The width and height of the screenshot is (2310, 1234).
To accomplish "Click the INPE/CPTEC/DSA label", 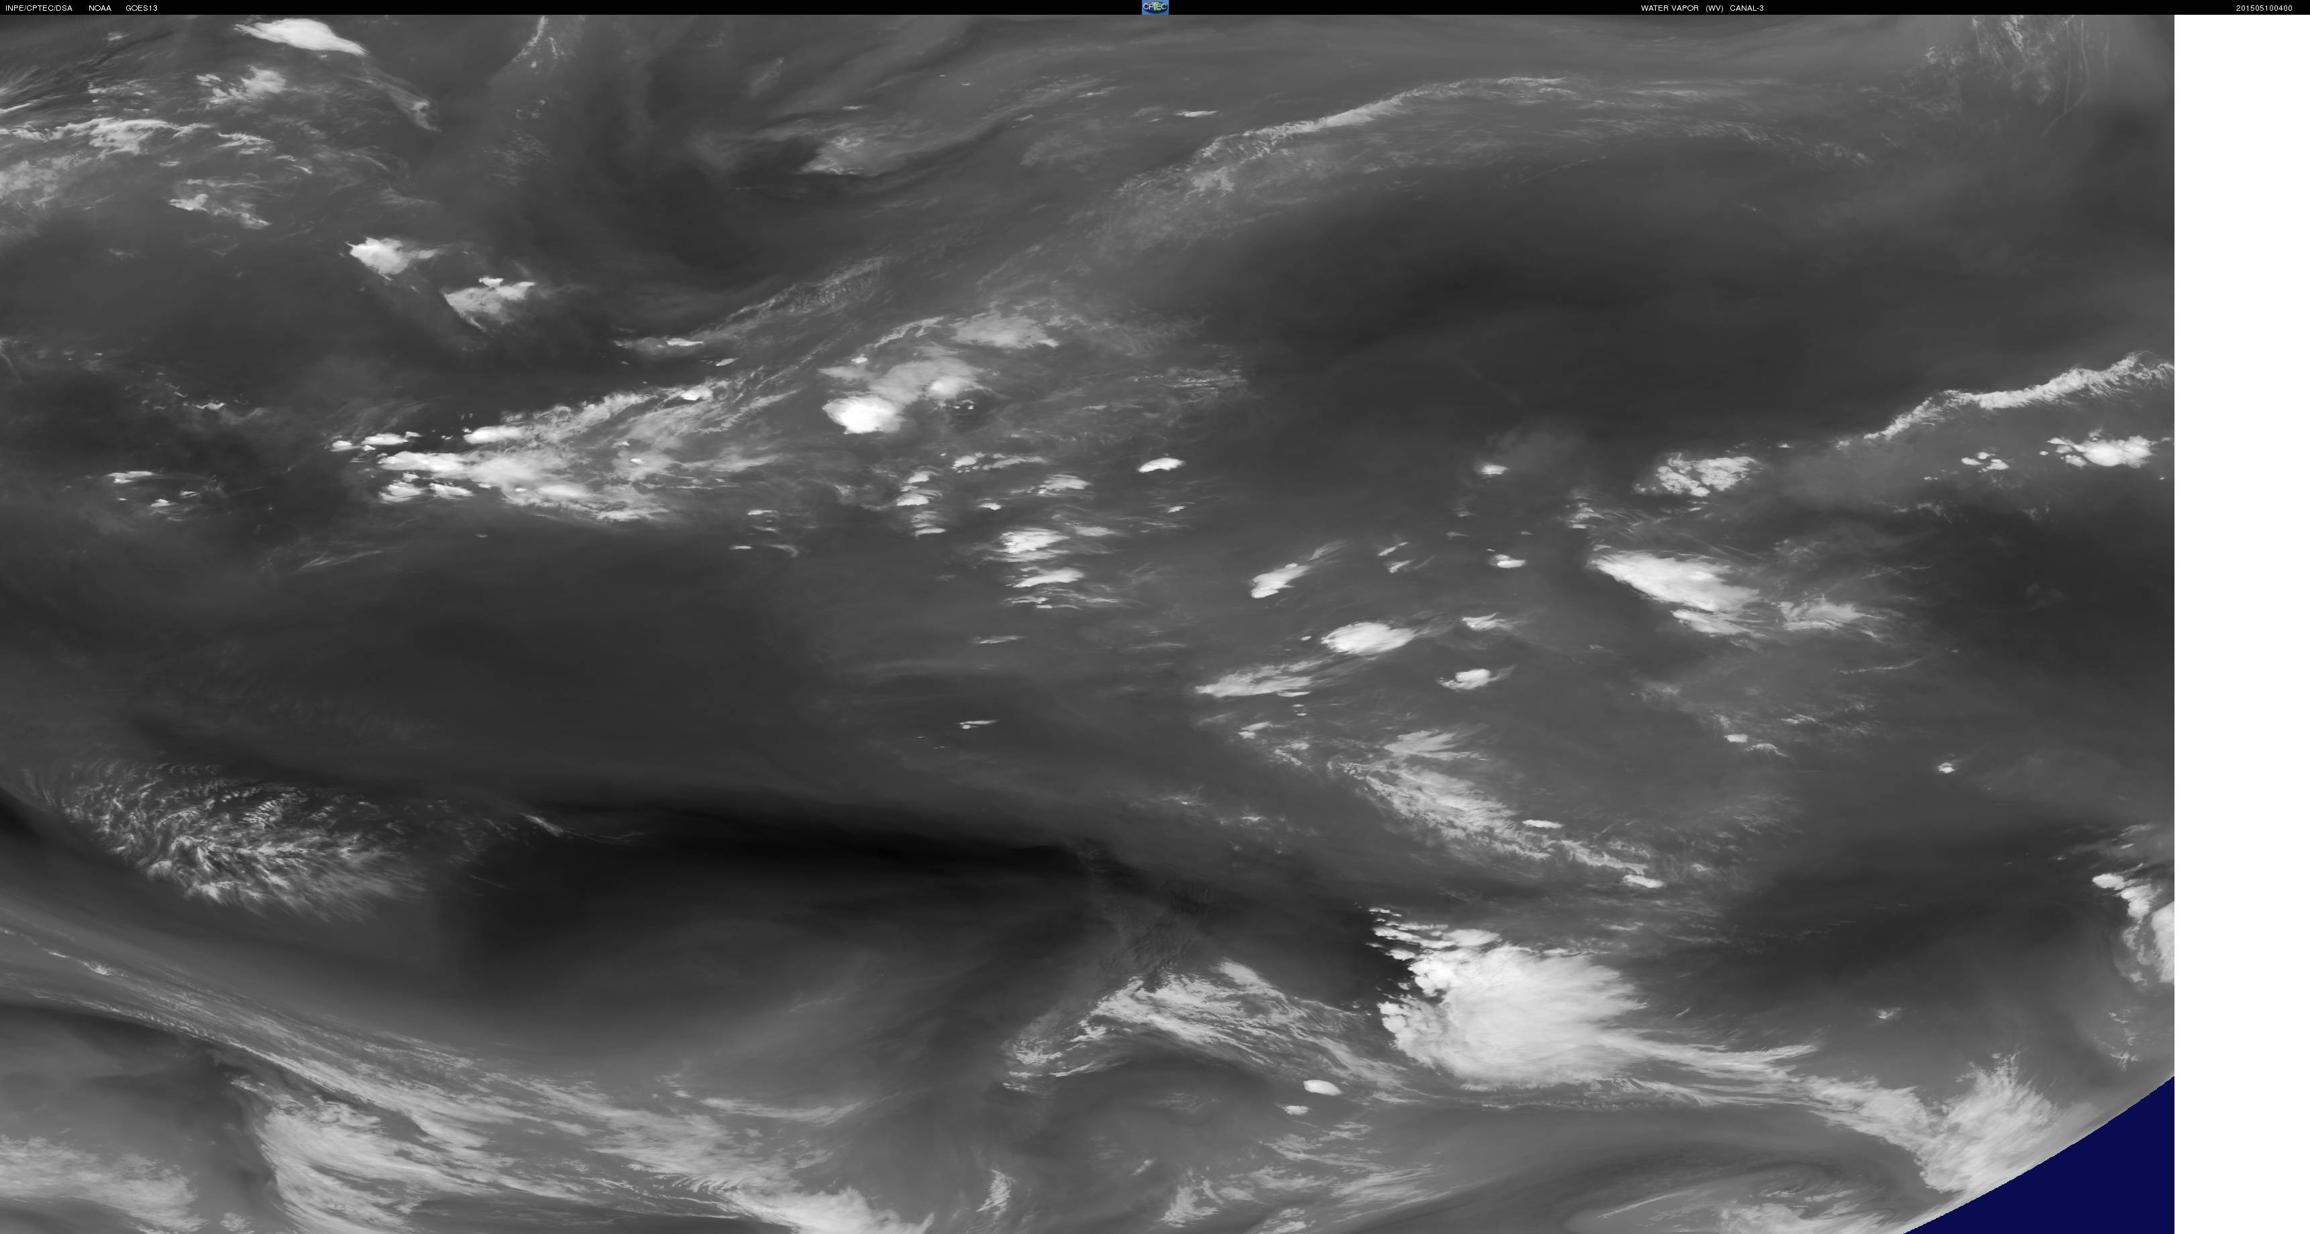I will pyautogui.click(x=38, y=8).
